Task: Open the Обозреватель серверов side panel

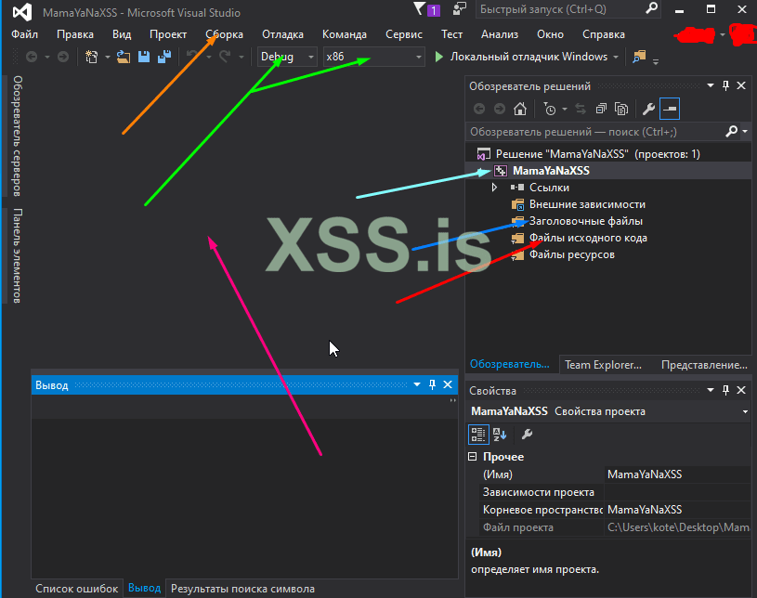Action: (17, 136)
